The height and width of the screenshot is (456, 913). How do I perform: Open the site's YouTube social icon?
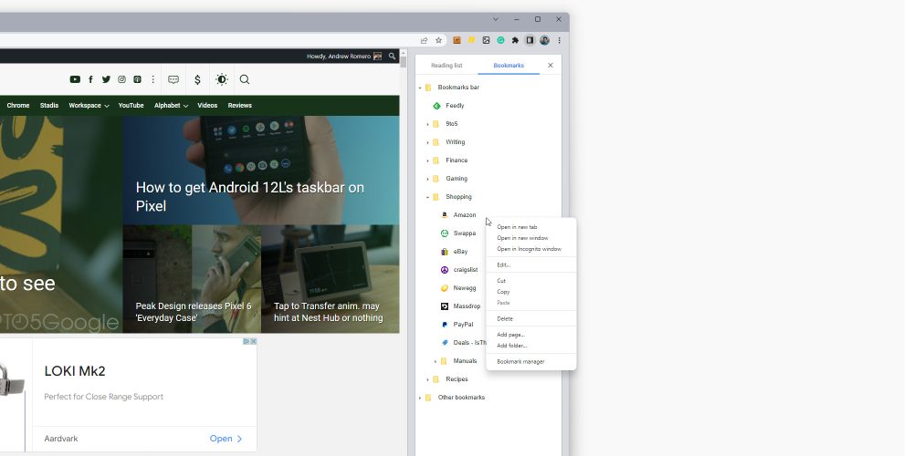point(75,79)
